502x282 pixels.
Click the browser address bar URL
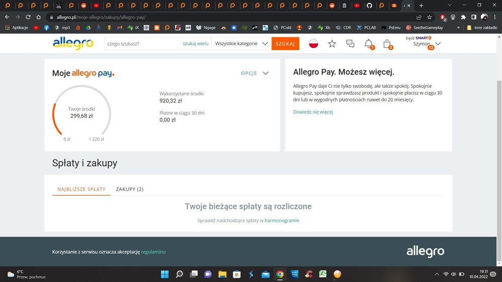101,17
